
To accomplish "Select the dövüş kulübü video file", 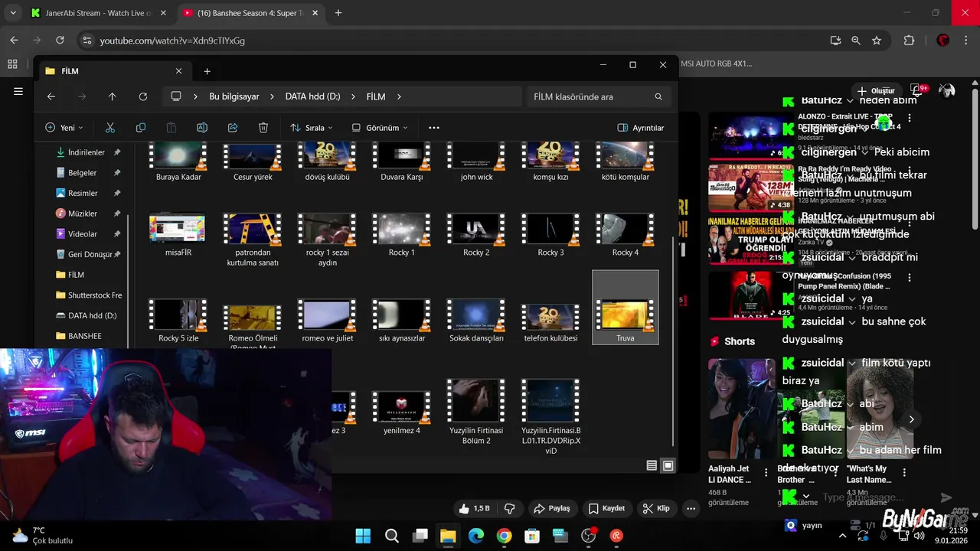I will pos(327,160).
